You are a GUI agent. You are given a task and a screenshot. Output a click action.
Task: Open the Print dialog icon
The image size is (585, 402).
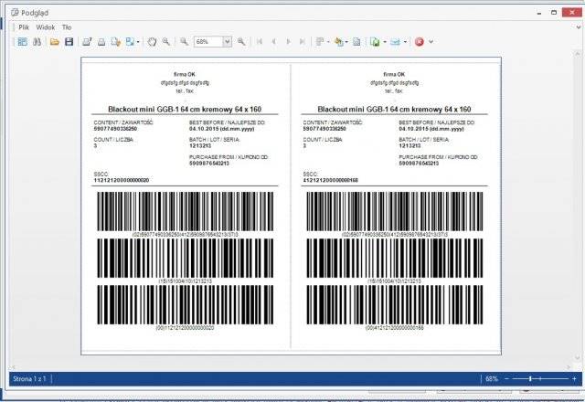(87, 42)
